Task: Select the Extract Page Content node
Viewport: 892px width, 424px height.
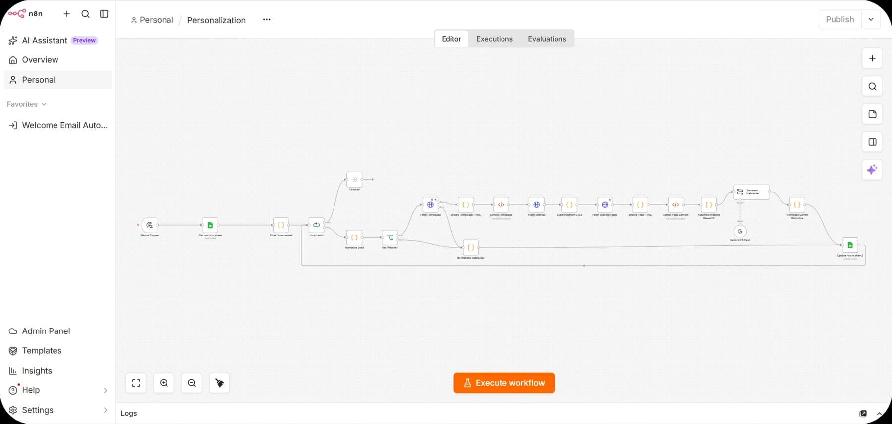Action: coord(675,204)
